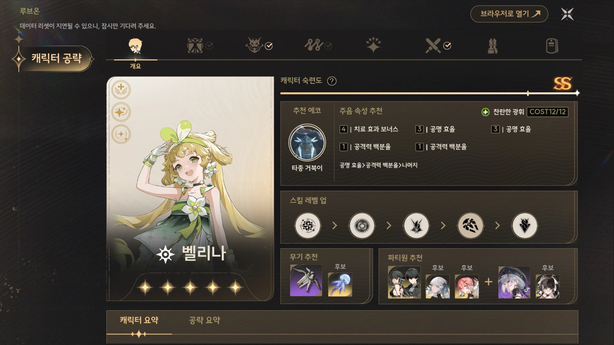614x345 pixels.
Task: Toggle the checkmark beside the chain-link tab
Action: pos(328,46)
